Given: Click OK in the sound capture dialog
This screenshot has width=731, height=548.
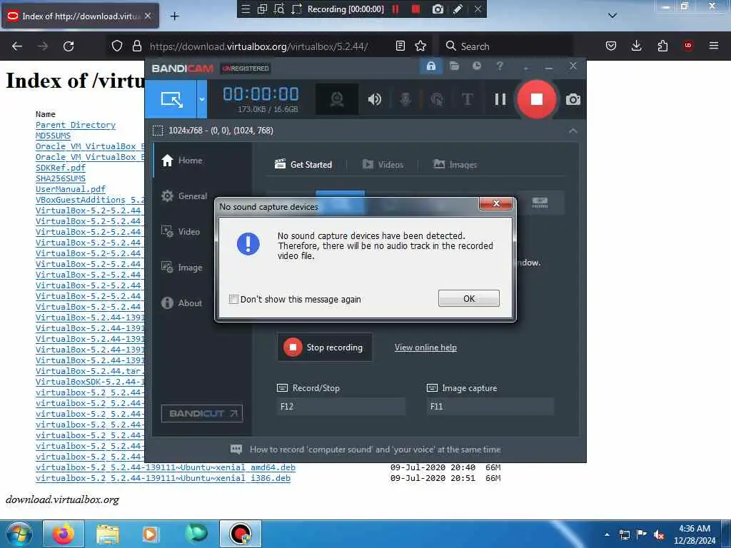Looking at the screenshot, I should (468, 299).
